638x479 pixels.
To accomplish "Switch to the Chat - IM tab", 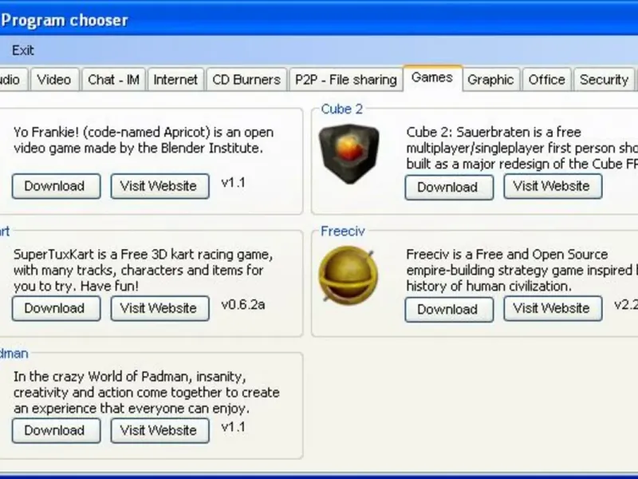I will click(113, 79).
